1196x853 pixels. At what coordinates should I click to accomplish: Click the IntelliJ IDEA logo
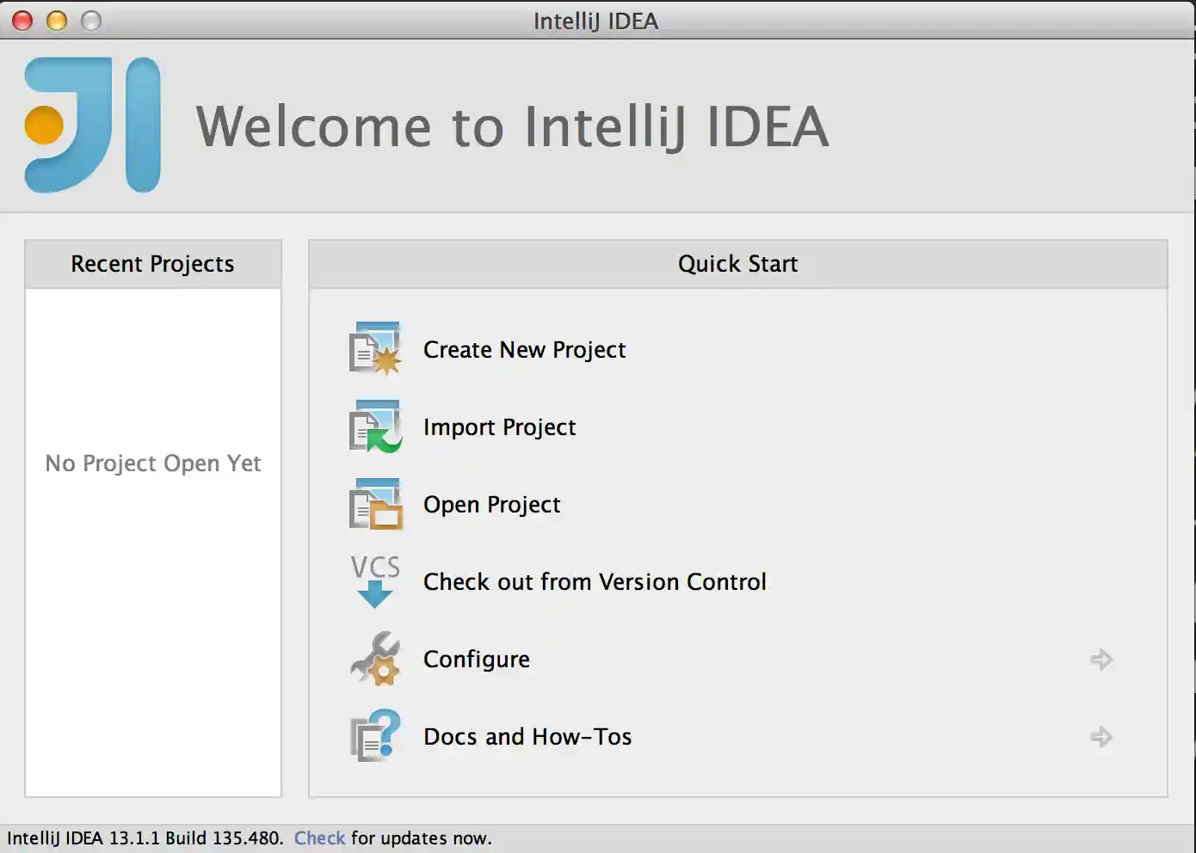coord(93,126)
